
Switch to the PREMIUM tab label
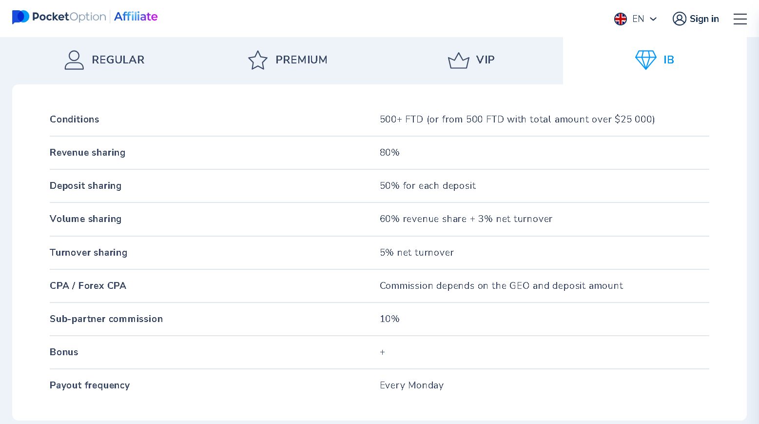point(301,60)
